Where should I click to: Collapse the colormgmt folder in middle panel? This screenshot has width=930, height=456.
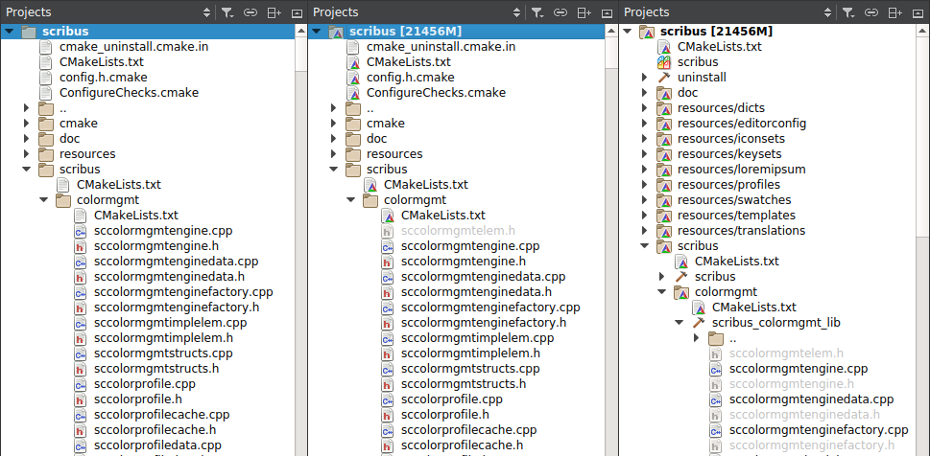(x=351, y=200)
